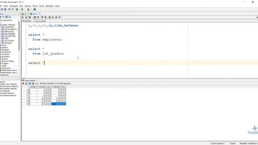
Task: Click the Redo arrow icon
Action: coord(12,9)
